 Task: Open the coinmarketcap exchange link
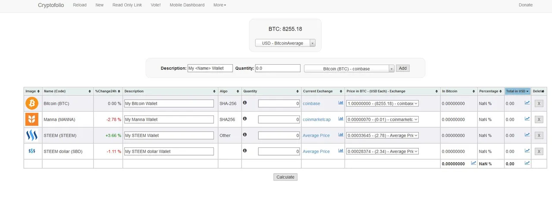tap(317, 119)
